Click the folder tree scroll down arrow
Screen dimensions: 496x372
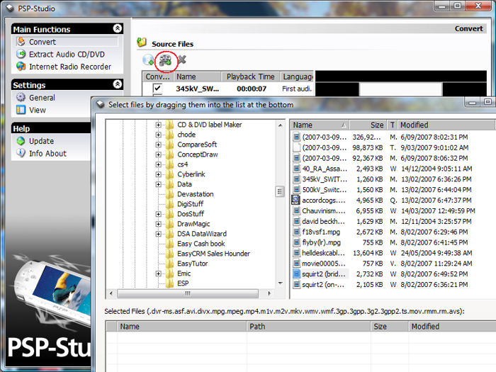(x=281, y=283)
